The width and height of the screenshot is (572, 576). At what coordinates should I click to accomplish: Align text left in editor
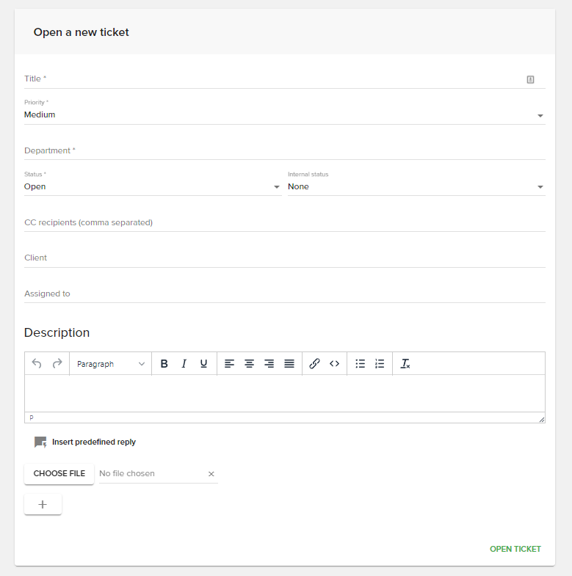click(x=230, y=364)
